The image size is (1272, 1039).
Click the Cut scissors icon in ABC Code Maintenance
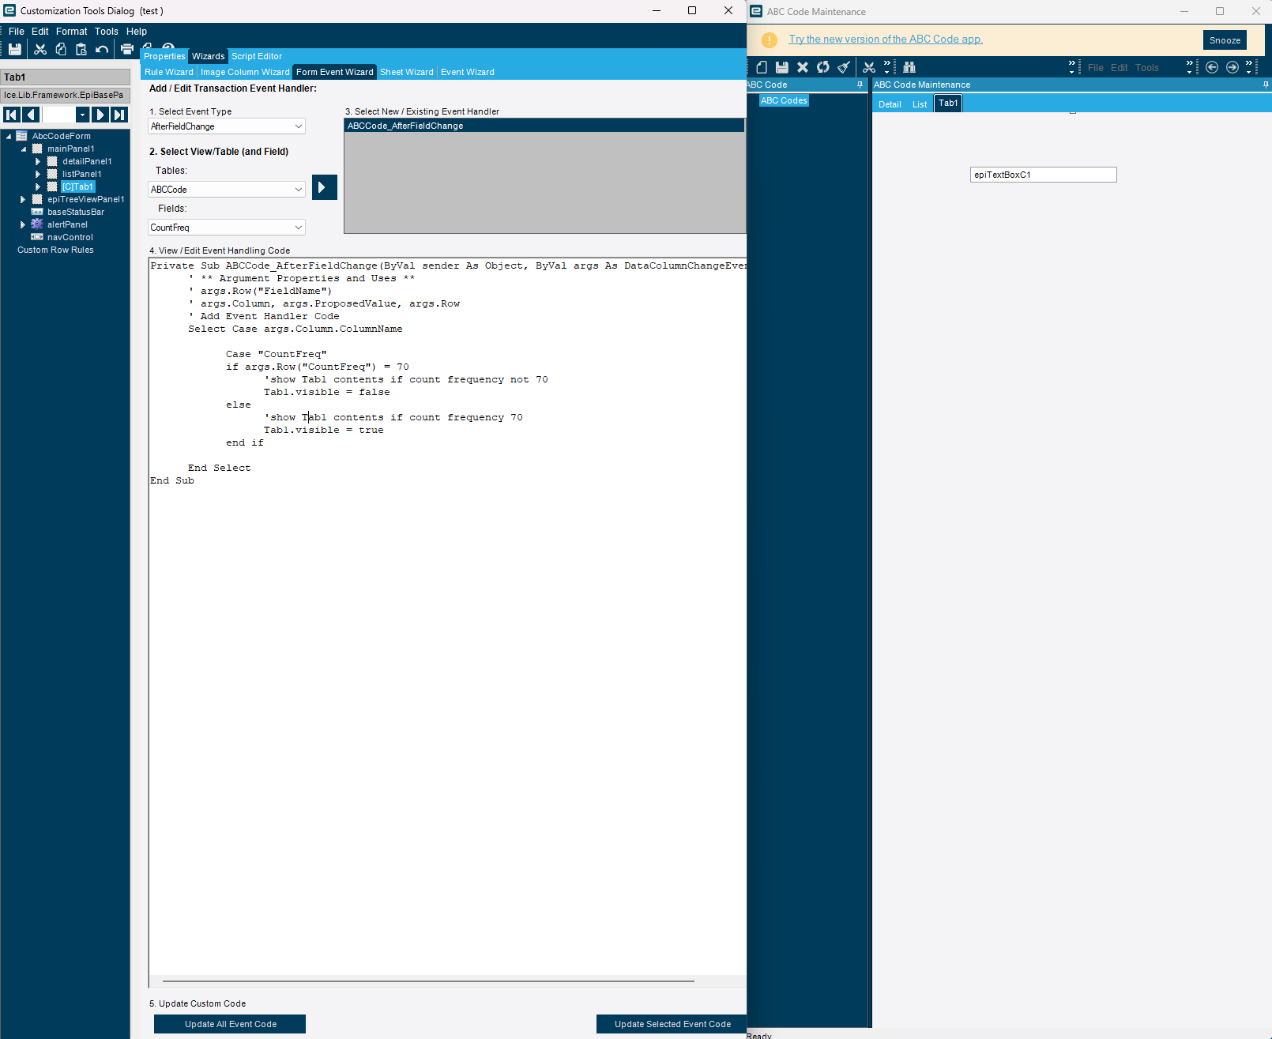869,67
